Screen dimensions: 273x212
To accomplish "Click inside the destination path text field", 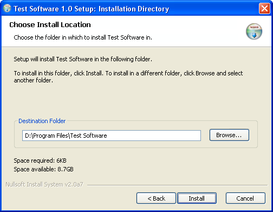I will [112, 136].
